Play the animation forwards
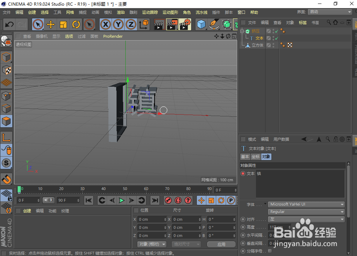This screenshot has width=357, height=256. click(x=121, y=200)
